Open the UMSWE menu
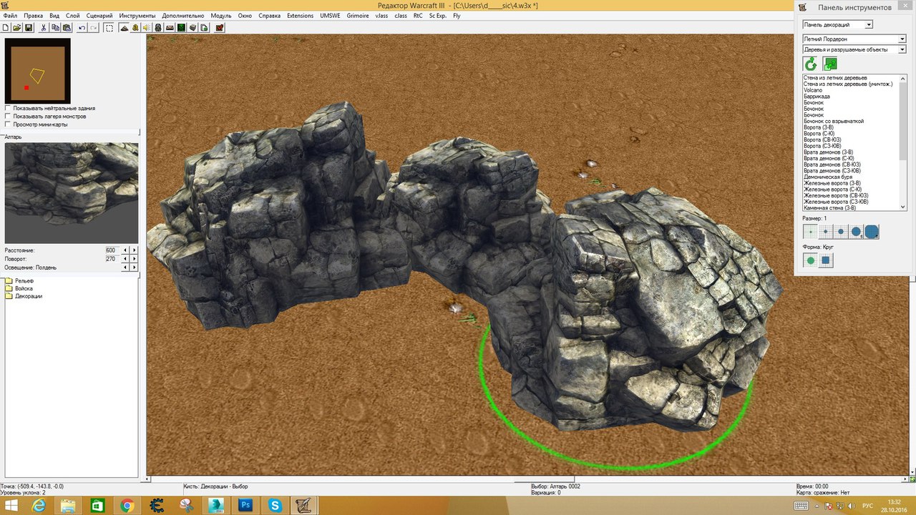 pos(330,16)
